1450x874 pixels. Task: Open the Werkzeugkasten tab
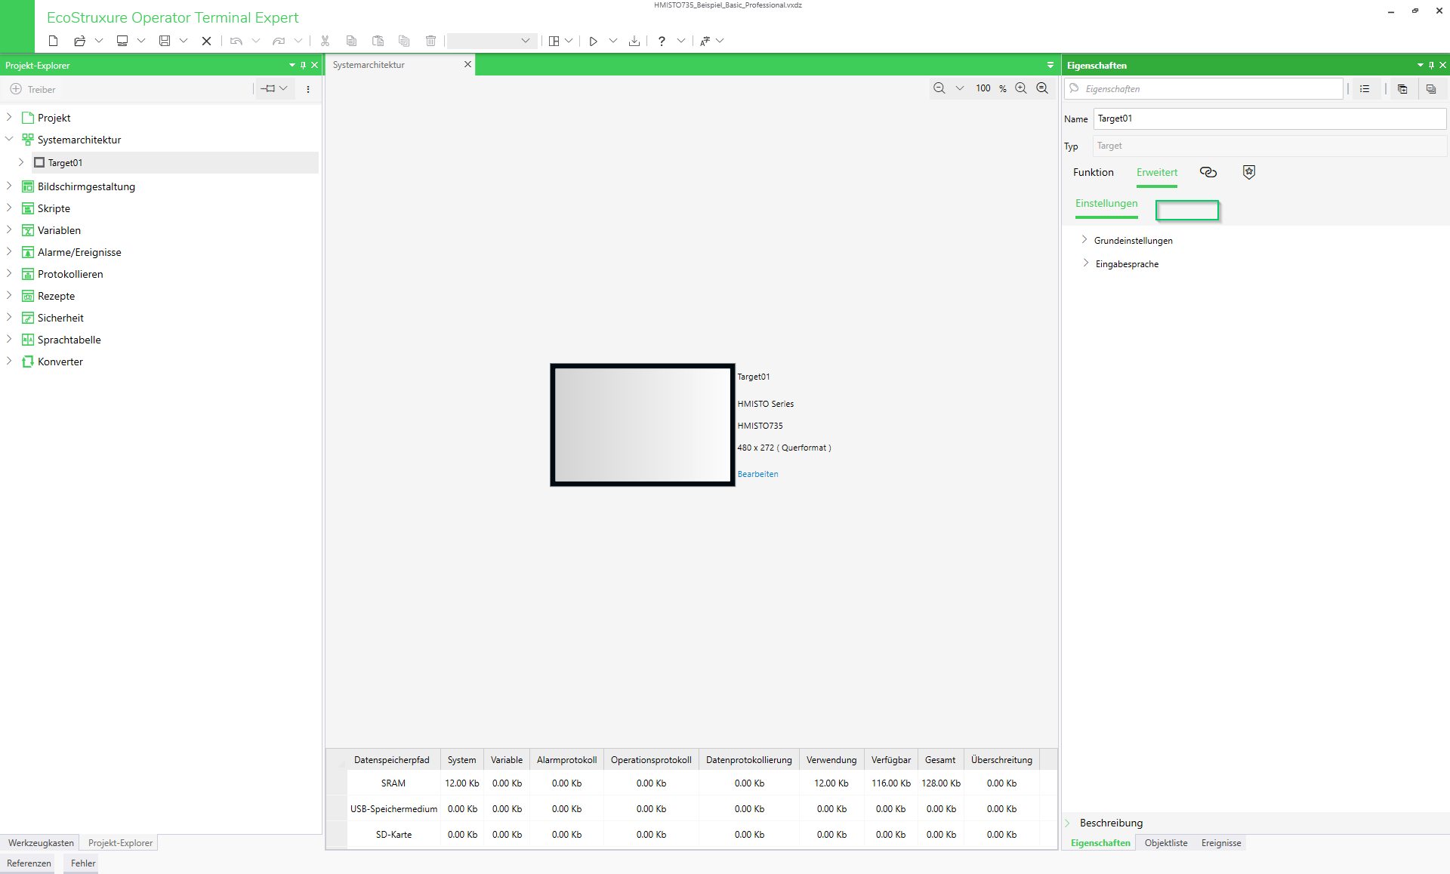coord(41,843)
